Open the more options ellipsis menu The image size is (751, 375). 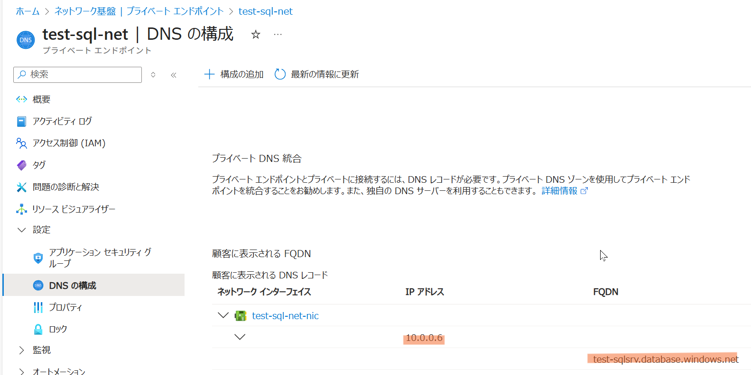coord(278,35)
